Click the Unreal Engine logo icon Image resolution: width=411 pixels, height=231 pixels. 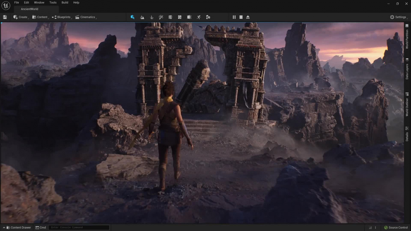click(6, 6)
